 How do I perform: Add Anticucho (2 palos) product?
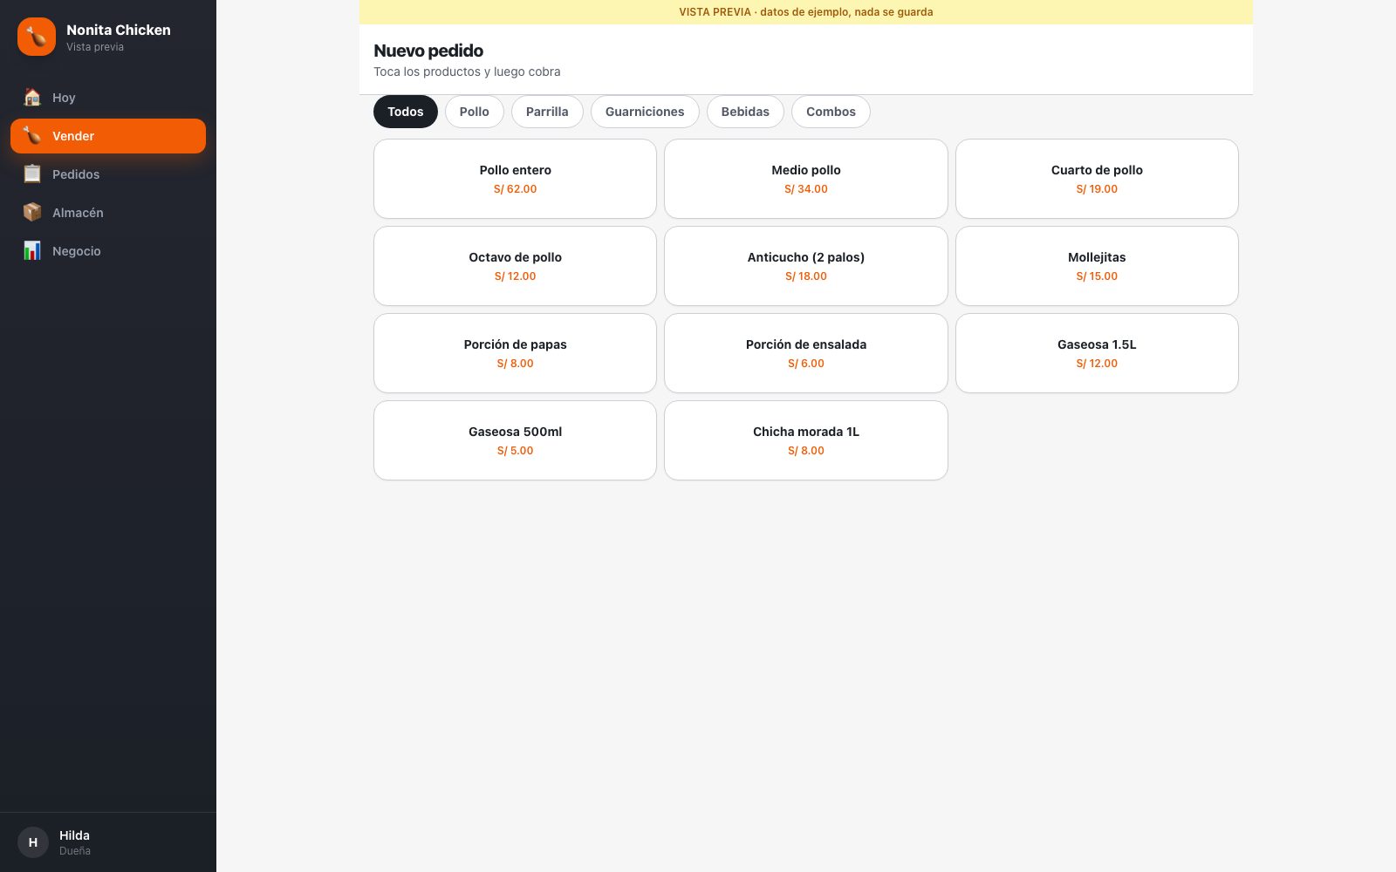(x=806, y=266)
